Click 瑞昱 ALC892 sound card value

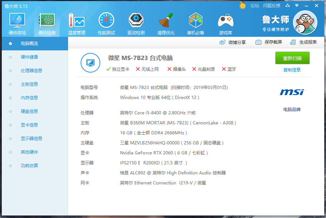173,173
